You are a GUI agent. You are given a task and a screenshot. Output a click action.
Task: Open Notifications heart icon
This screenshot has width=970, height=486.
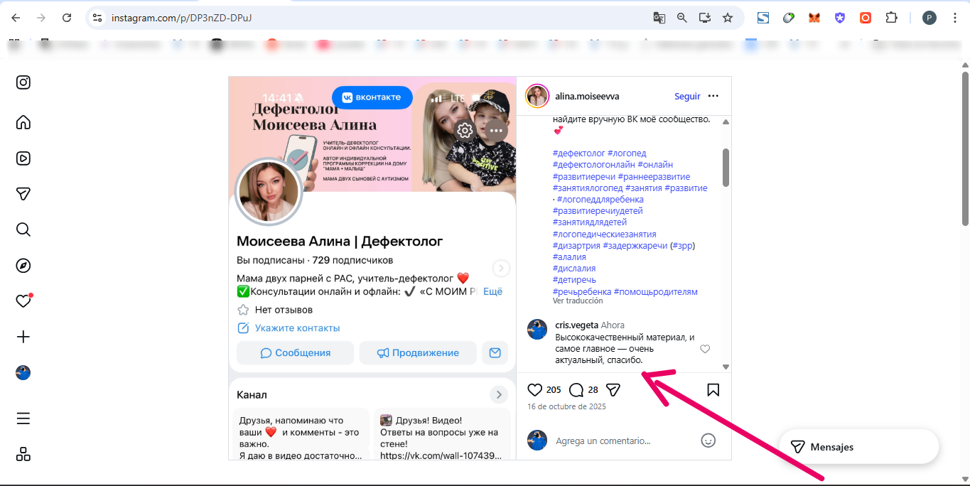click(23, 301)
